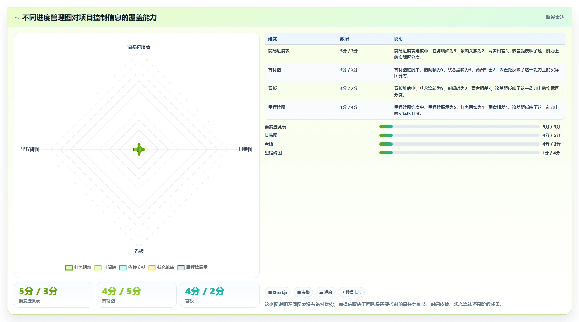Click the small blue icon before the page title
This screenshot has height=322, width=579.
tap(17, 18)
